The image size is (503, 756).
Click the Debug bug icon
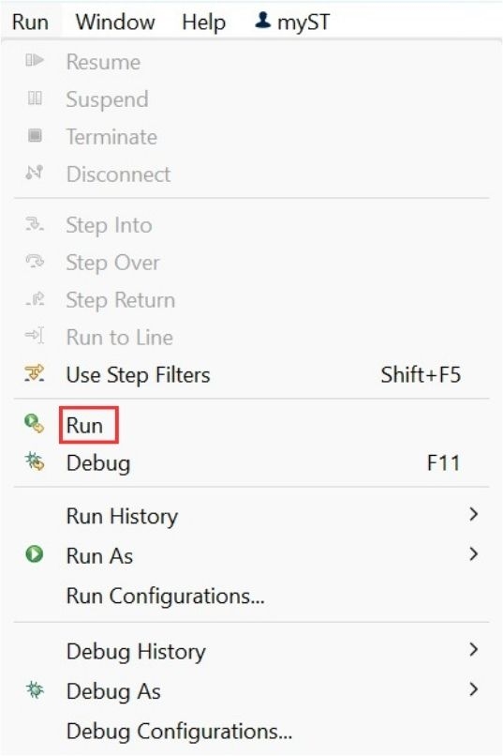click(34, 461)
